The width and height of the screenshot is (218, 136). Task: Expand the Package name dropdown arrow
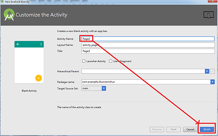pyautogui.click(x=213, y=82)
